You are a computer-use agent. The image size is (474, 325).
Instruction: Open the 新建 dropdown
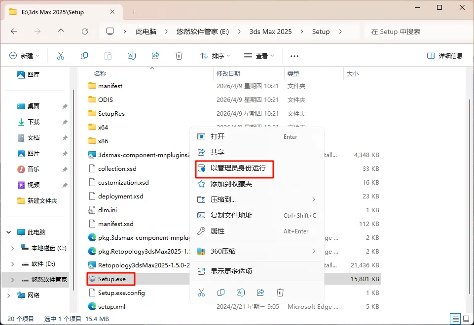tap(24, 56)
